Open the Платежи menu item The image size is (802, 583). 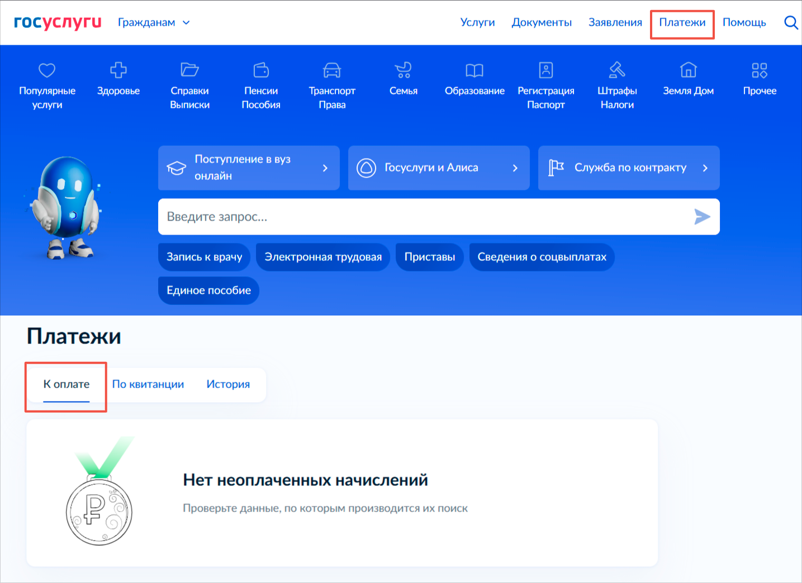tap(682, 22)
